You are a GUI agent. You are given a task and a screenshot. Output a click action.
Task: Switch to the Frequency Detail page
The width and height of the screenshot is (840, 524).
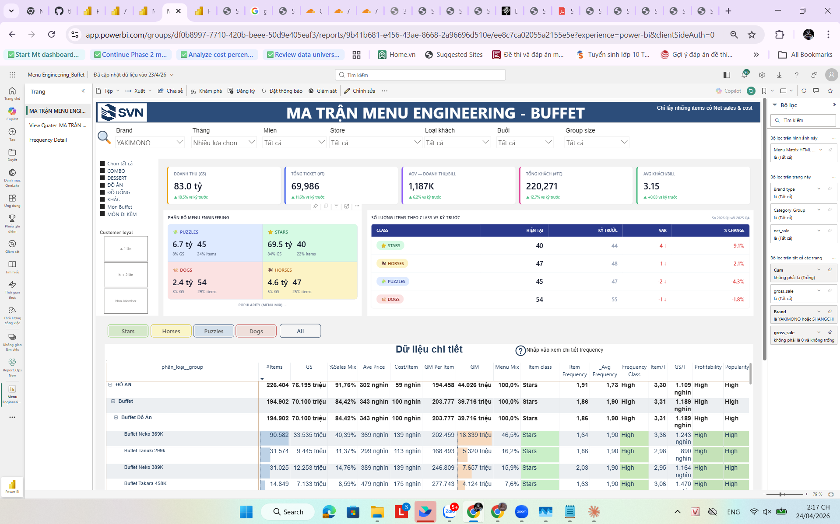coord(48,140)
